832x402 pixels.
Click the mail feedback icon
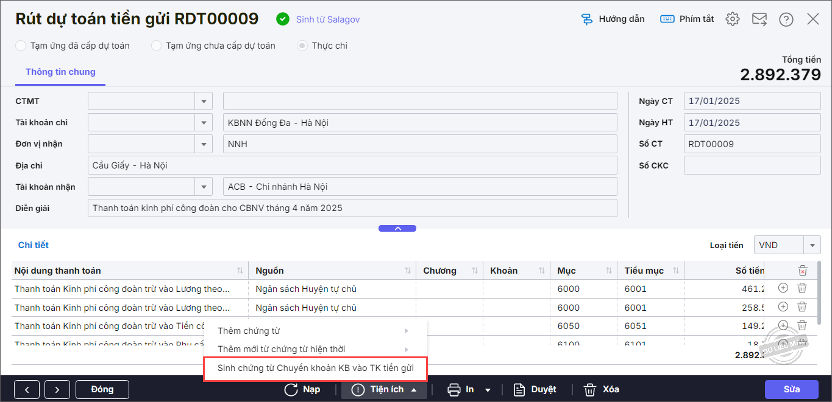click(759, 19)
